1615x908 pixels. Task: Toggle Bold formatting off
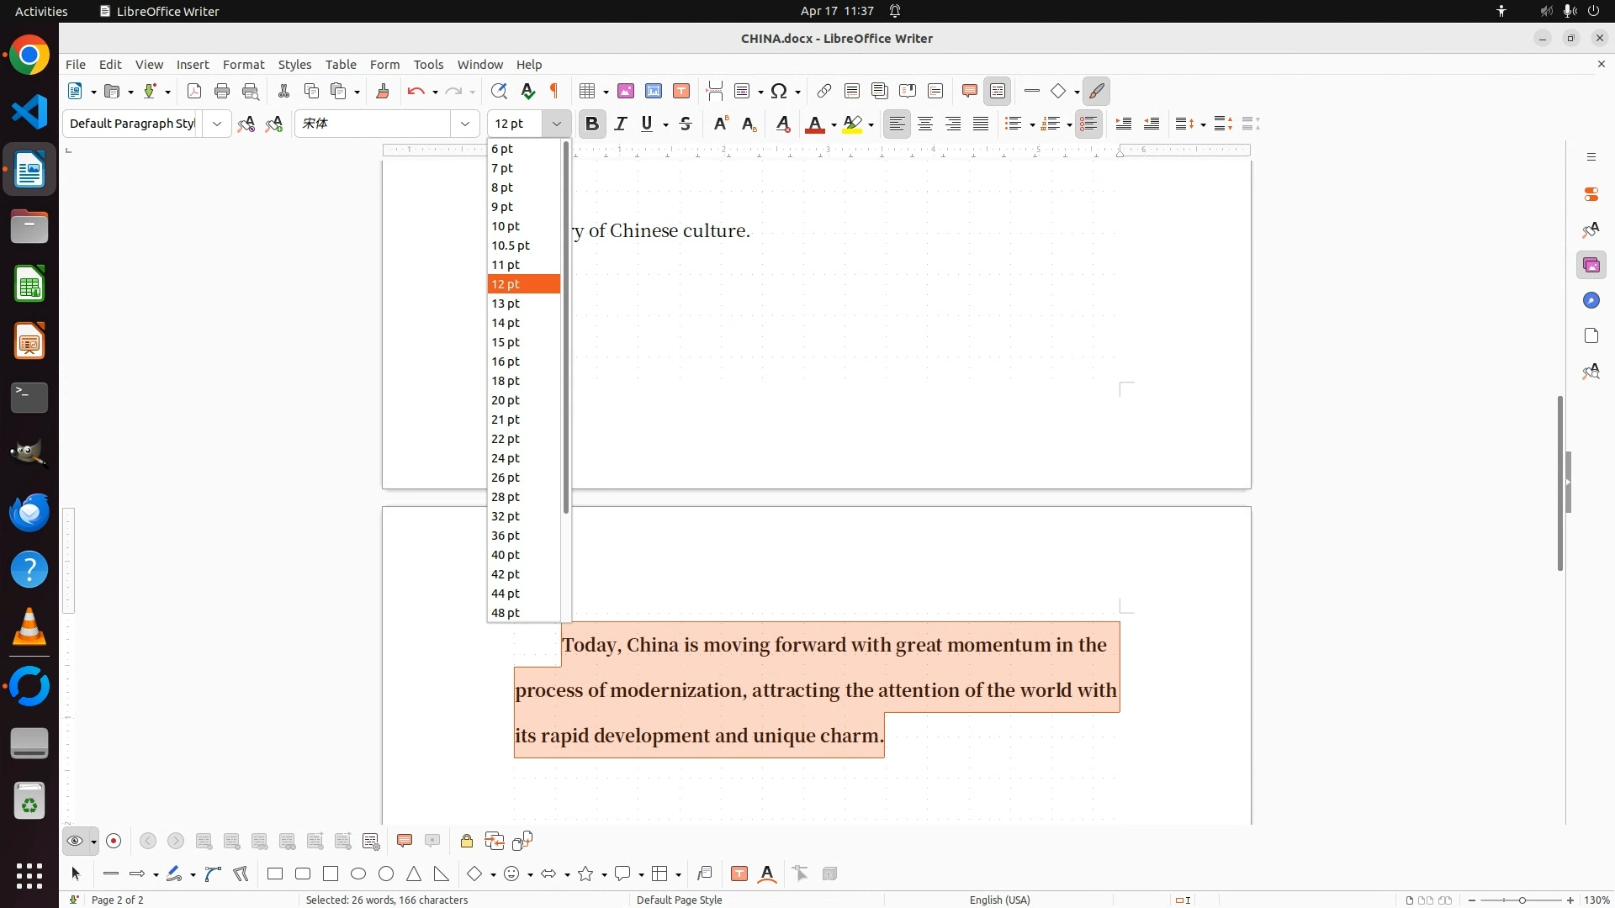coord(592,124)
